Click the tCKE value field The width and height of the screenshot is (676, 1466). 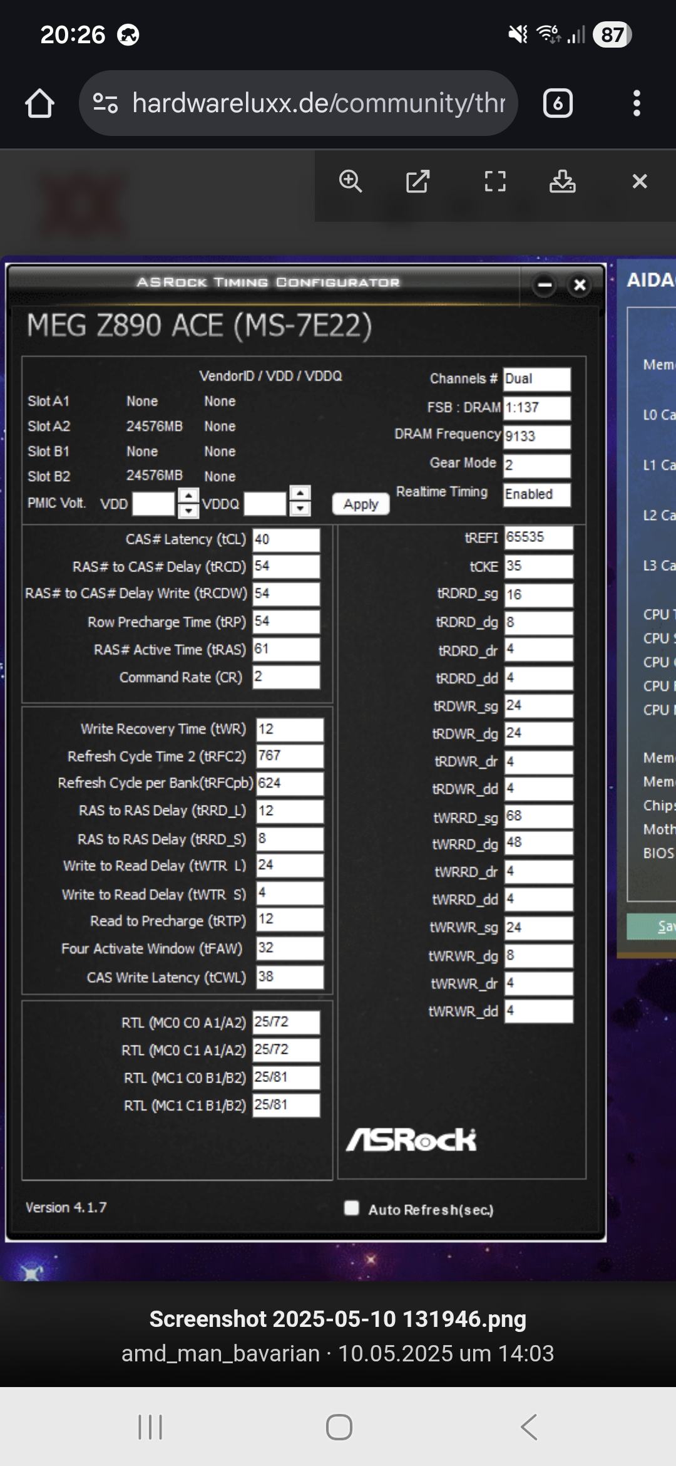coord(538,566)
